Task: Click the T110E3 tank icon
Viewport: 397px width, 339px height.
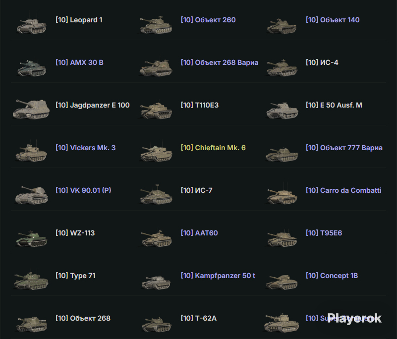Action: [x=156, y=110]
